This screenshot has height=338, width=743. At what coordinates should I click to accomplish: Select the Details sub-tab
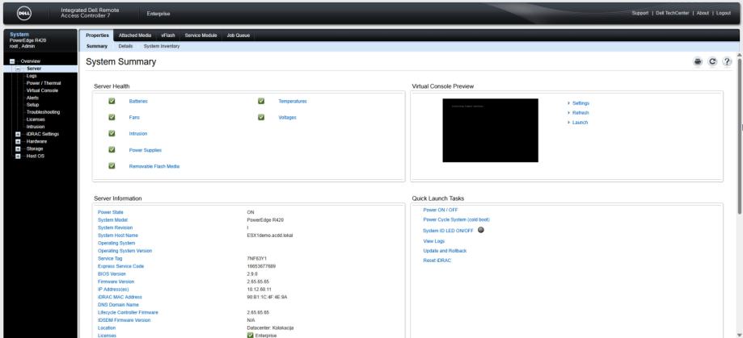pyautogui.click(x=125, y=46)
